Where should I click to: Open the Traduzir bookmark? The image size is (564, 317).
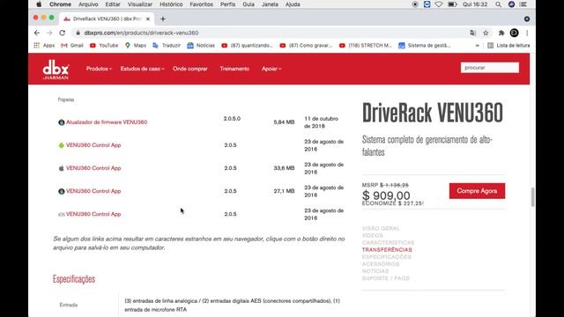click(x=167, y=46)
